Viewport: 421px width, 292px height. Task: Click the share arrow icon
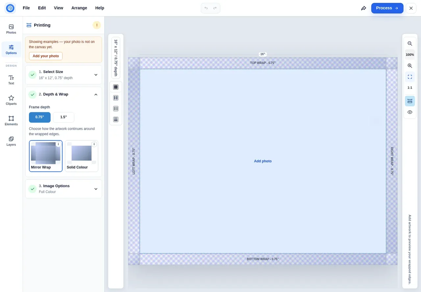click(x=363, y=8)
